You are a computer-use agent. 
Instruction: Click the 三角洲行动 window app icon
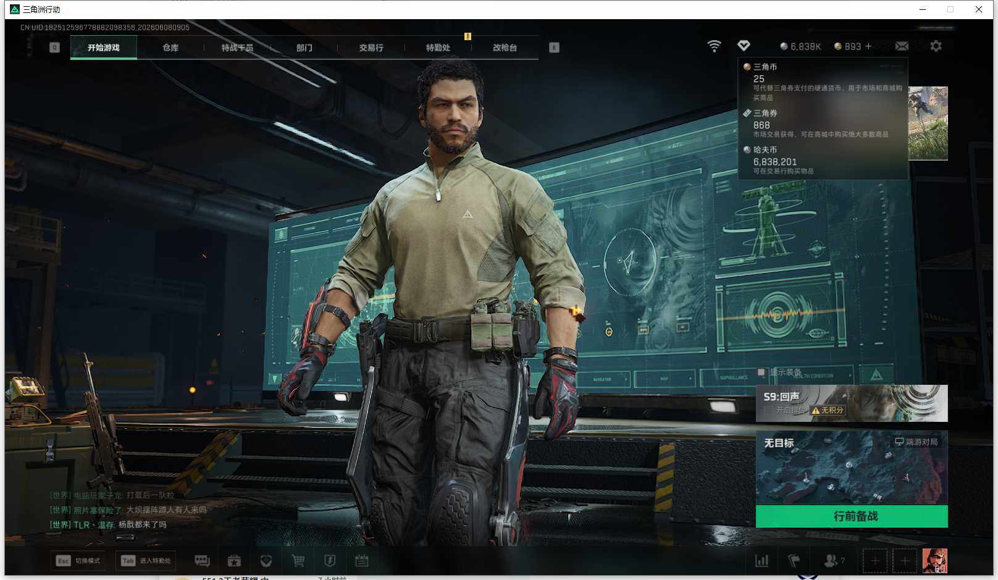pos(15,9)
